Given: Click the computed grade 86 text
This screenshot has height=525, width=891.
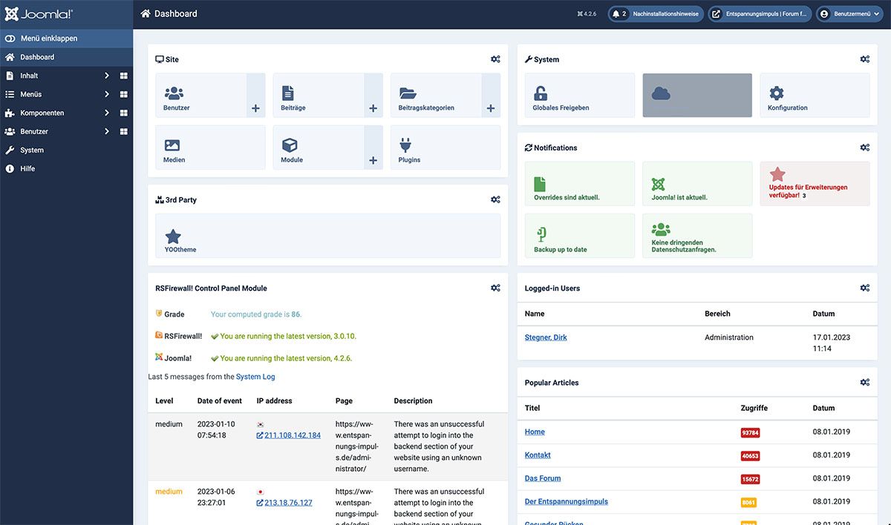Looking at the screenshot, I should click(256, 314).
